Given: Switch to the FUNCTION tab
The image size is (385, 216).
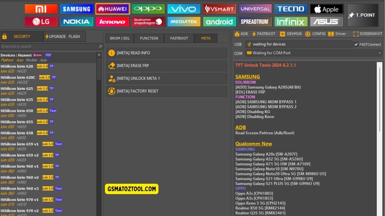Looking at the screenshot, I should click(x=149, y=38).
